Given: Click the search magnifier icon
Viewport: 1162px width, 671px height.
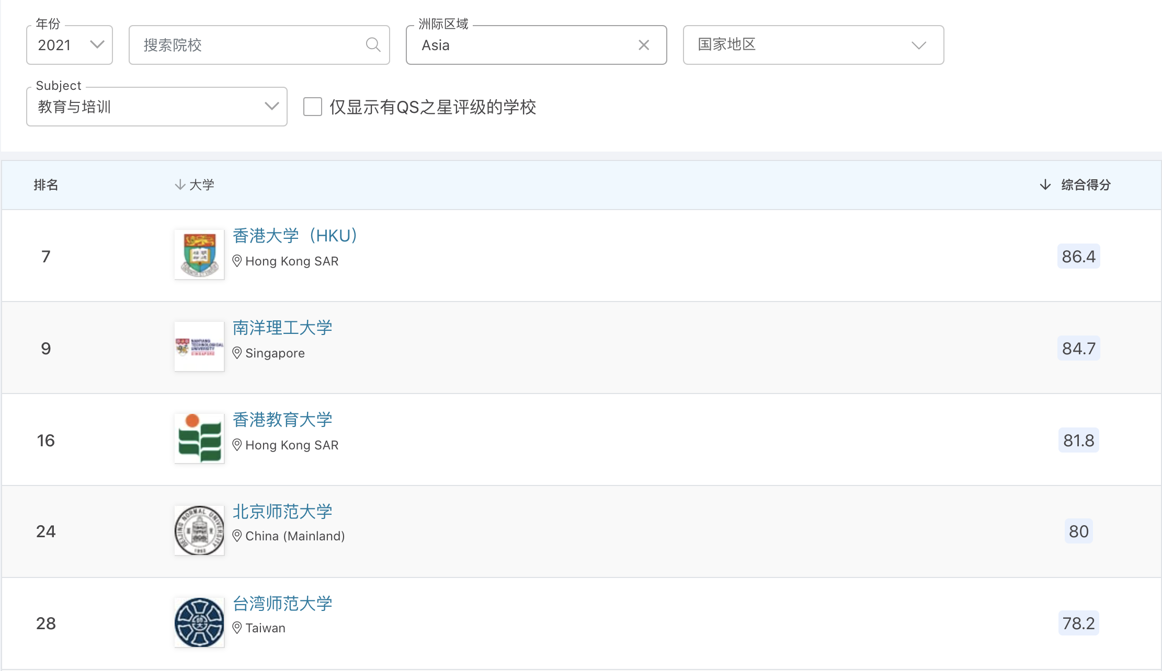Looking at the screenshot, I should coord(373,45).
